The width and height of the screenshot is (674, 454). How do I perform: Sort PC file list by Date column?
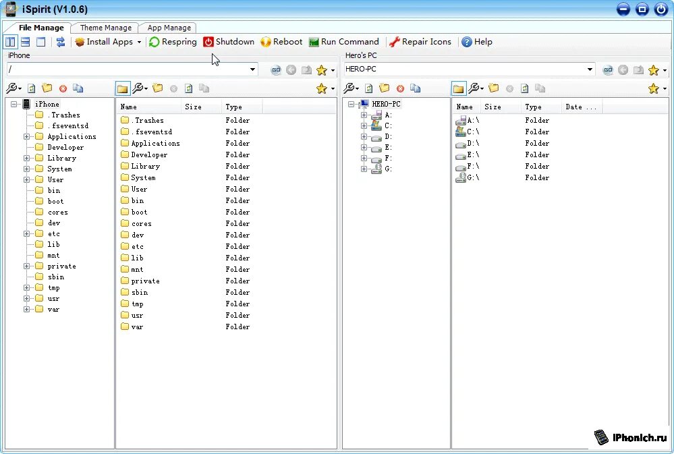[582, 107]
